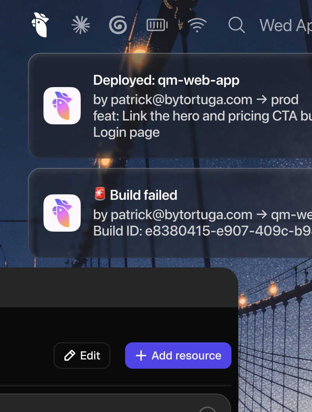This screenshot has width=312, height=412.
Task: Open the starburst icon in menu bar
Action: click(x=81, y=25)
